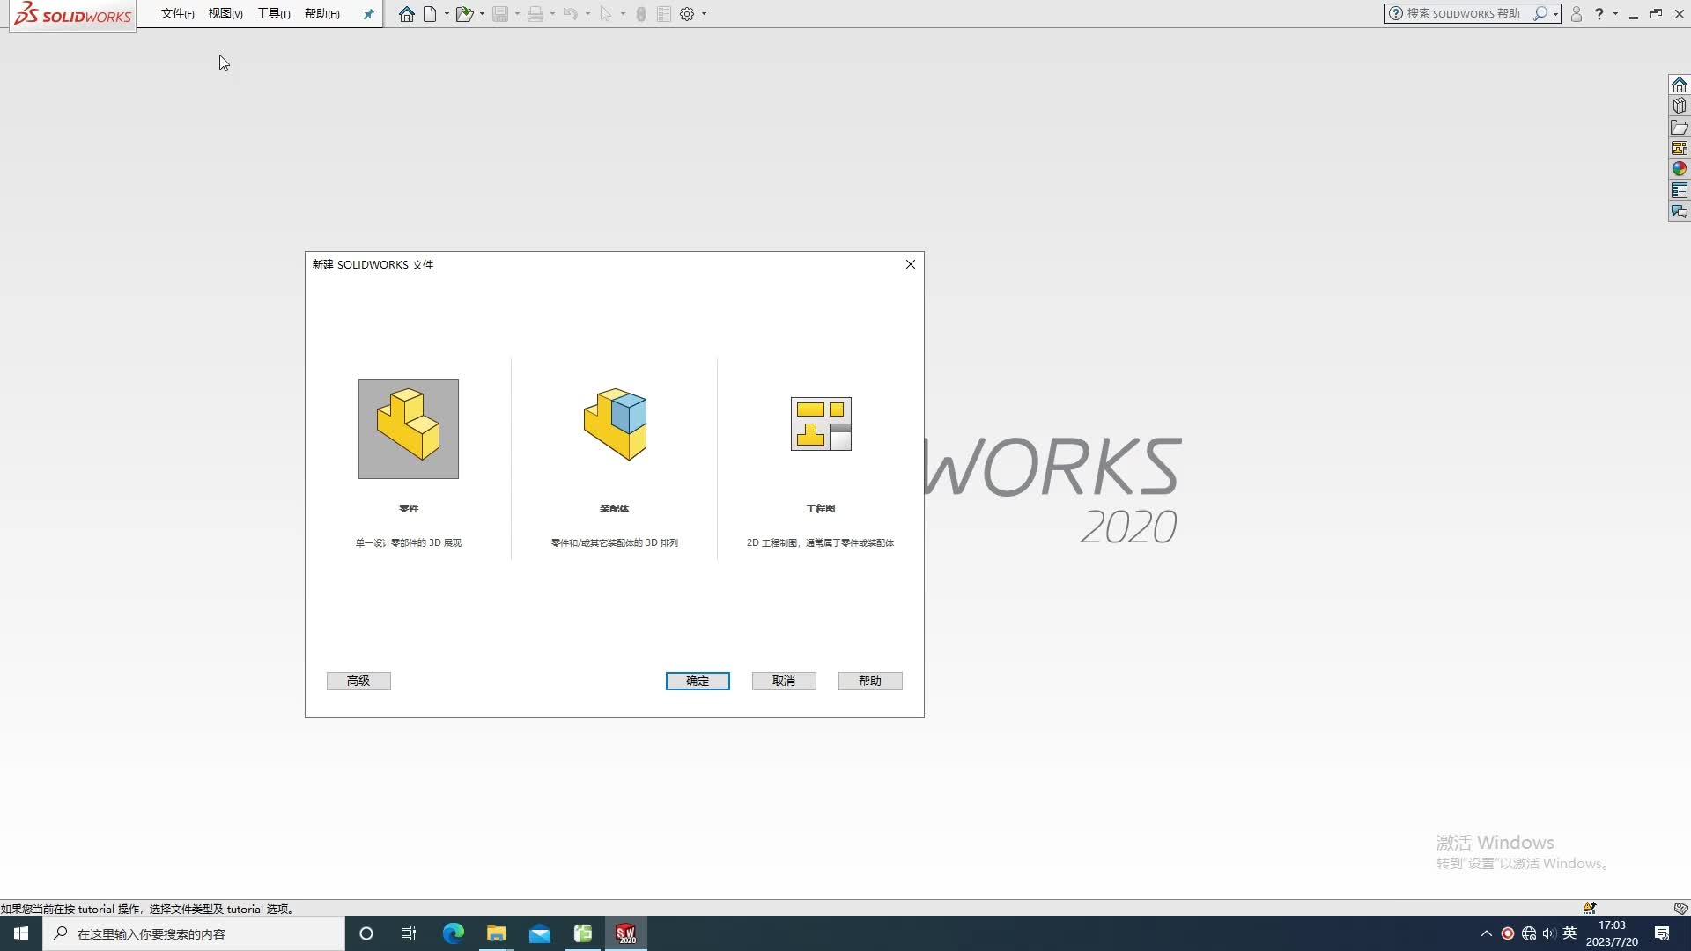Open the View Palette tab in the task pane
Screen dimensions: 1691x951
click(x=1680, y=148)
